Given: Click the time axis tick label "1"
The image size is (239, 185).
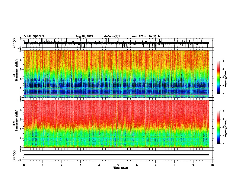Looking at the screenshot, I should 43,165.
